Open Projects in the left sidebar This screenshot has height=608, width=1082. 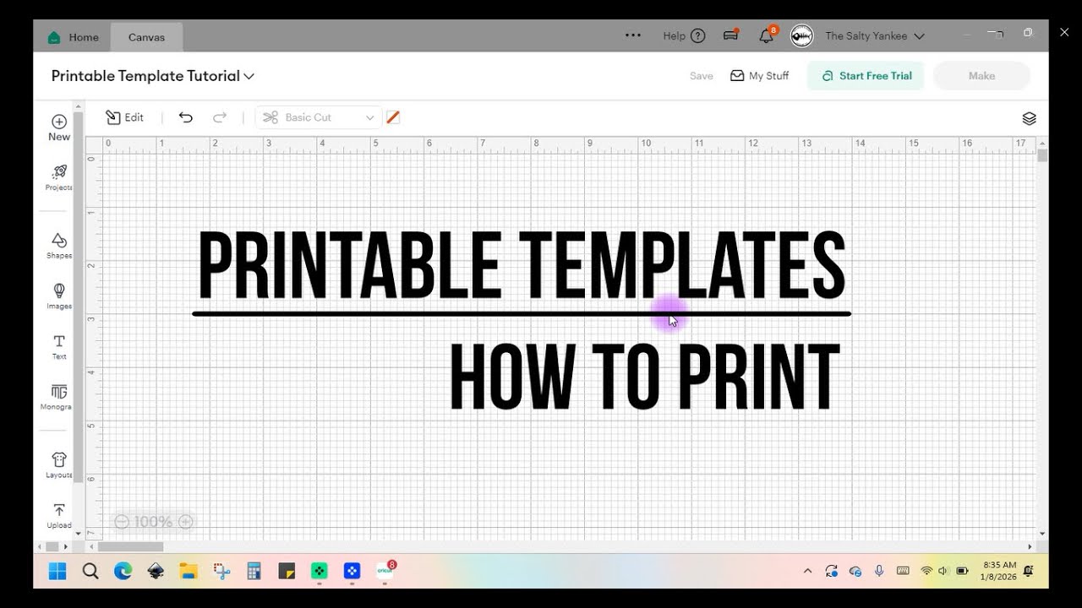[59, 177]
